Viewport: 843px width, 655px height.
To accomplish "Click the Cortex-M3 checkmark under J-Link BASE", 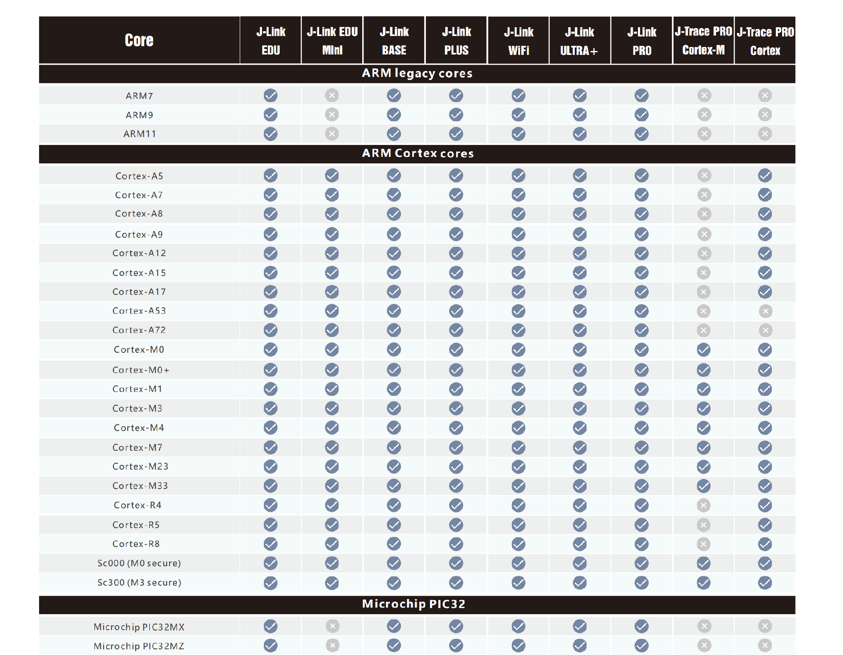I will (394, 409).
